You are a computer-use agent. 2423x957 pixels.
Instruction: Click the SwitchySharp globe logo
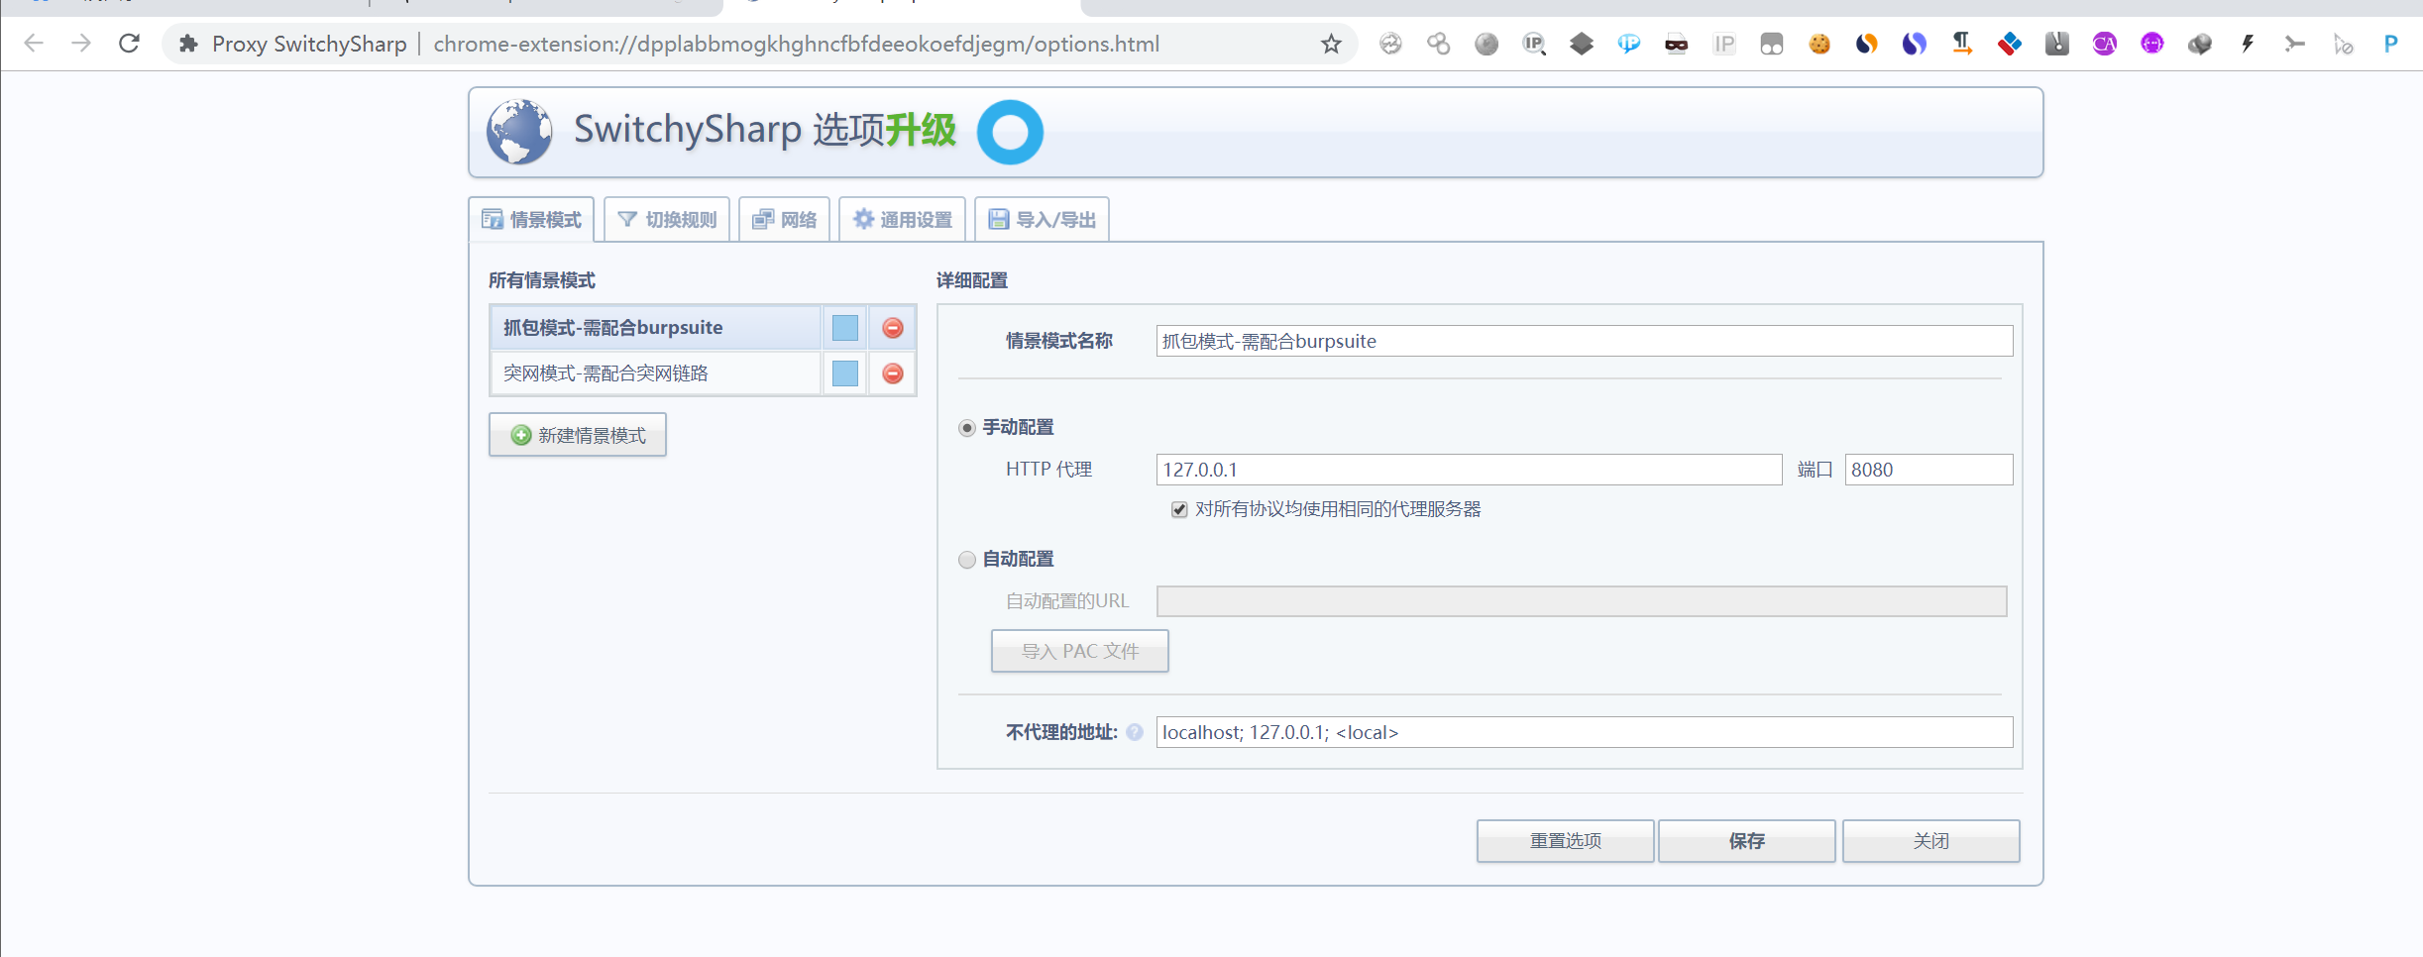coord(519,132)
